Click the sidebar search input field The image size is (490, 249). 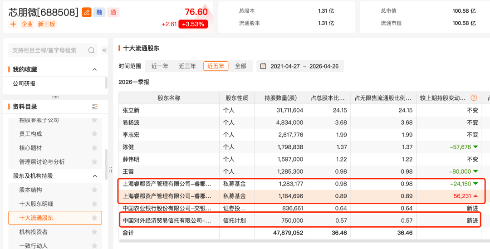pos(48,50)
